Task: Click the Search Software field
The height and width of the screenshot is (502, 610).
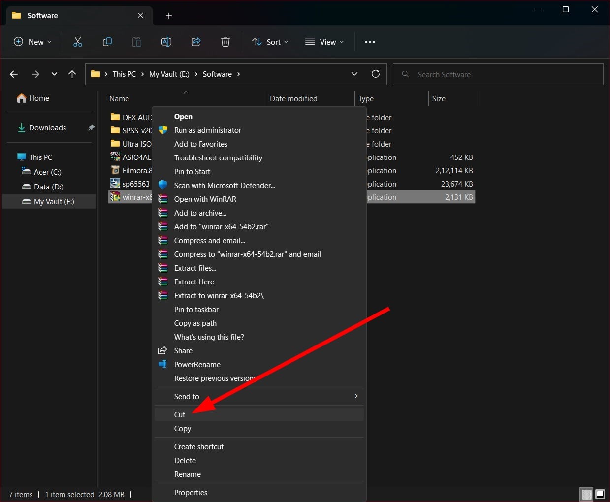Action: coord(502,74)
